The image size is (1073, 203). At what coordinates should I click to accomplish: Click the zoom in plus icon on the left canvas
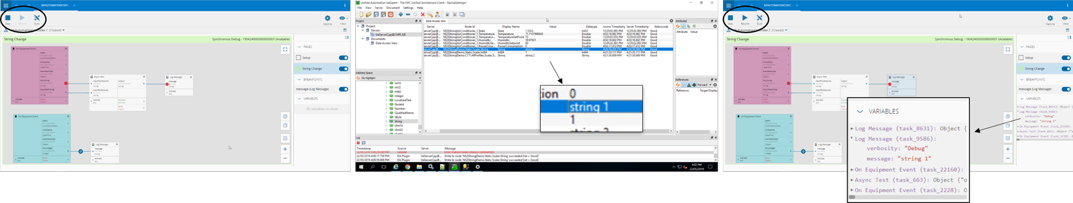click(x=285, y=149)
